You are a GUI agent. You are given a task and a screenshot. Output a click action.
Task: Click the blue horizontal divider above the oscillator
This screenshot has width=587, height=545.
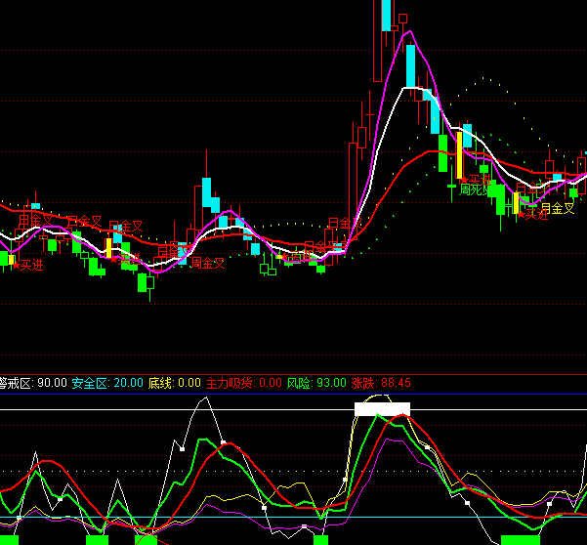pyautogui.click(x=293, y=372)
